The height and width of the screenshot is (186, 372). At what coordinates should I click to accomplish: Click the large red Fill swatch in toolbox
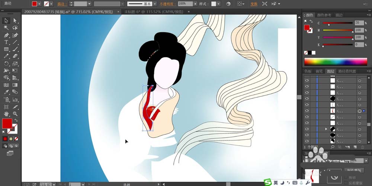(x=7, y=124)
